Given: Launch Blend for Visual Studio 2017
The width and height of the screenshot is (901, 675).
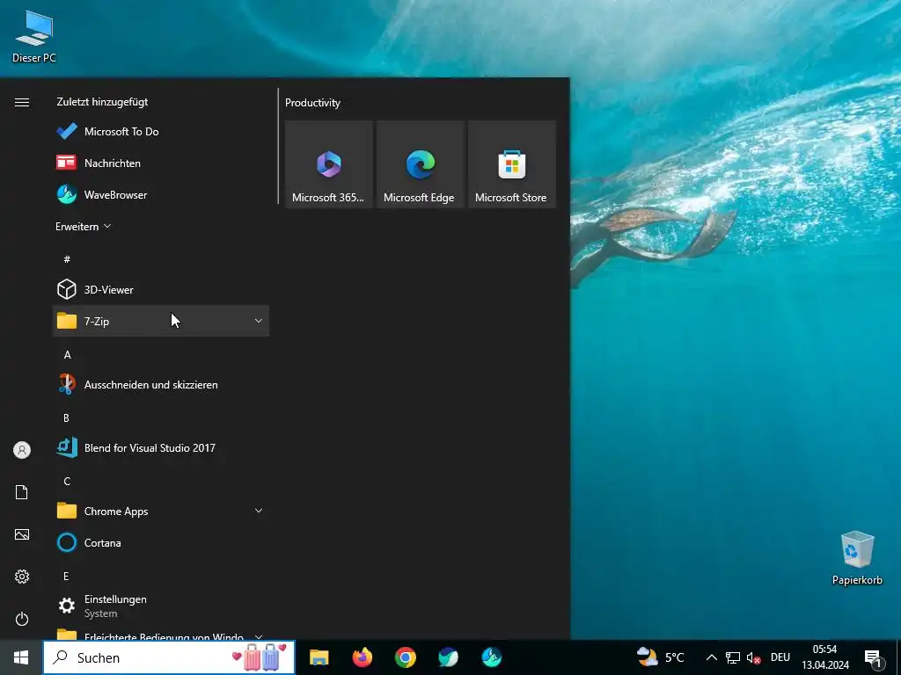Looking at the screenshot, I should pos(161,447).
